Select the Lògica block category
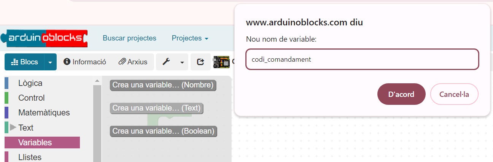The width and height of the screenshot is (493, 162). [30, 83]
